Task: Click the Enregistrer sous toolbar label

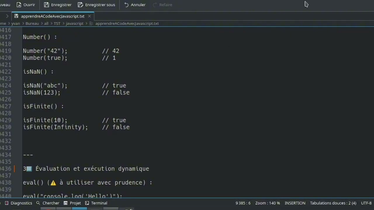Action: [x=100, y=5]
